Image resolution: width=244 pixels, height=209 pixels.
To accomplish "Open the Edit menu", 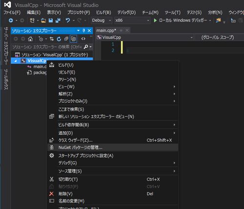I will click(34, 12).
